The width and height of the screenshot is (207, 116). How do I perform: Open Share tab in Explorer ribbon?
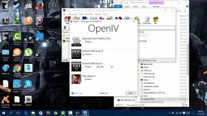click(x=136, y=6)
